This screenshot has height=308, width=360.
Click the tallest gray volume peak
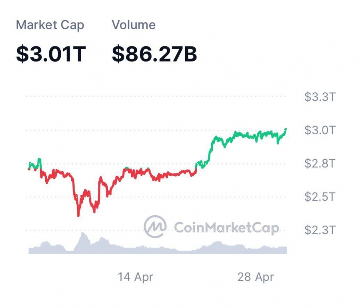[83, 233]
